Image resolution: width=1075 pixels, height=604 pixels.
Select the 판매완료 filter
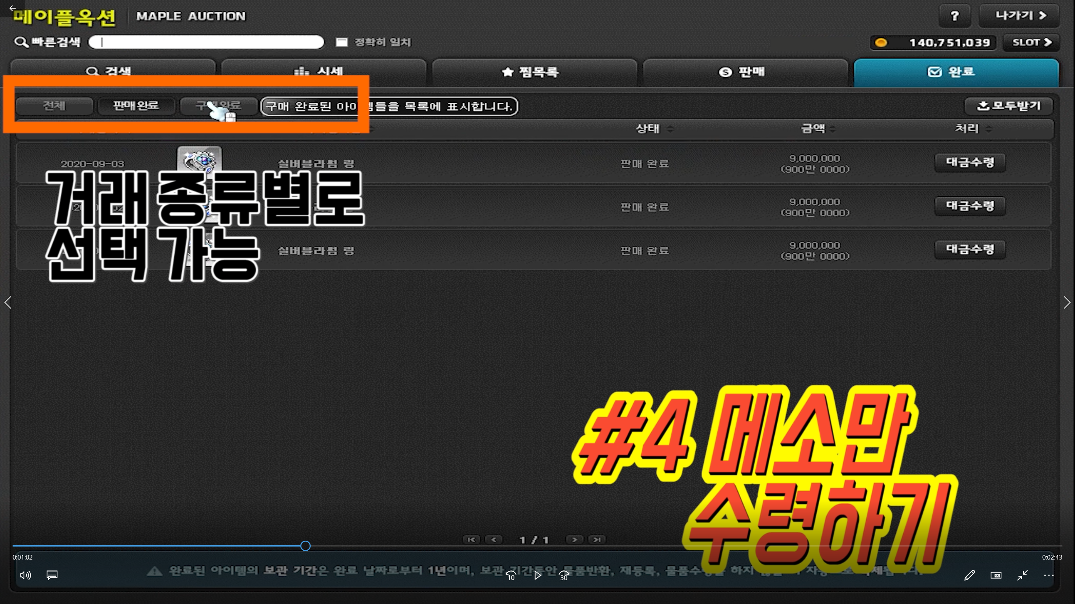[x=136, y=105]
